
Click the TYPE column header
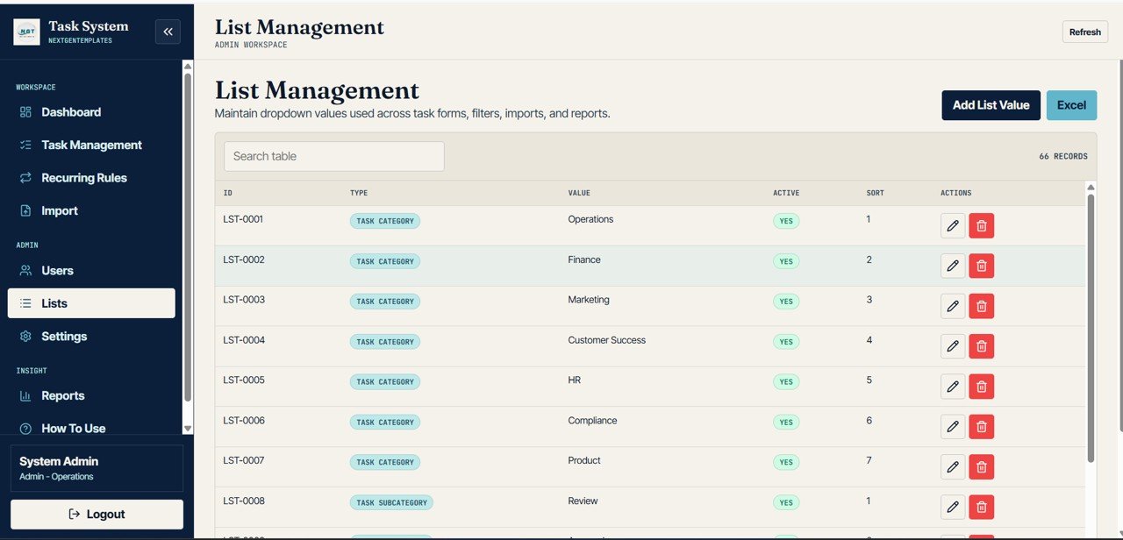pyautogui.click(x=359, y=193)
